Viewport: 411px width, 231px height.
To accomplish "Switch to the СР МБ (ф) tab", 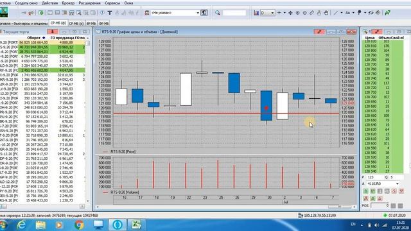I will [58, 23].
